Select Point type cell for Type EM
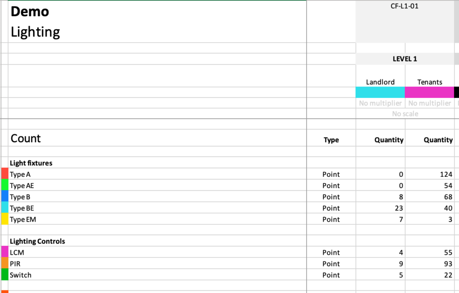Viewport: 459px width, 293px height. (x=331, y=219)
